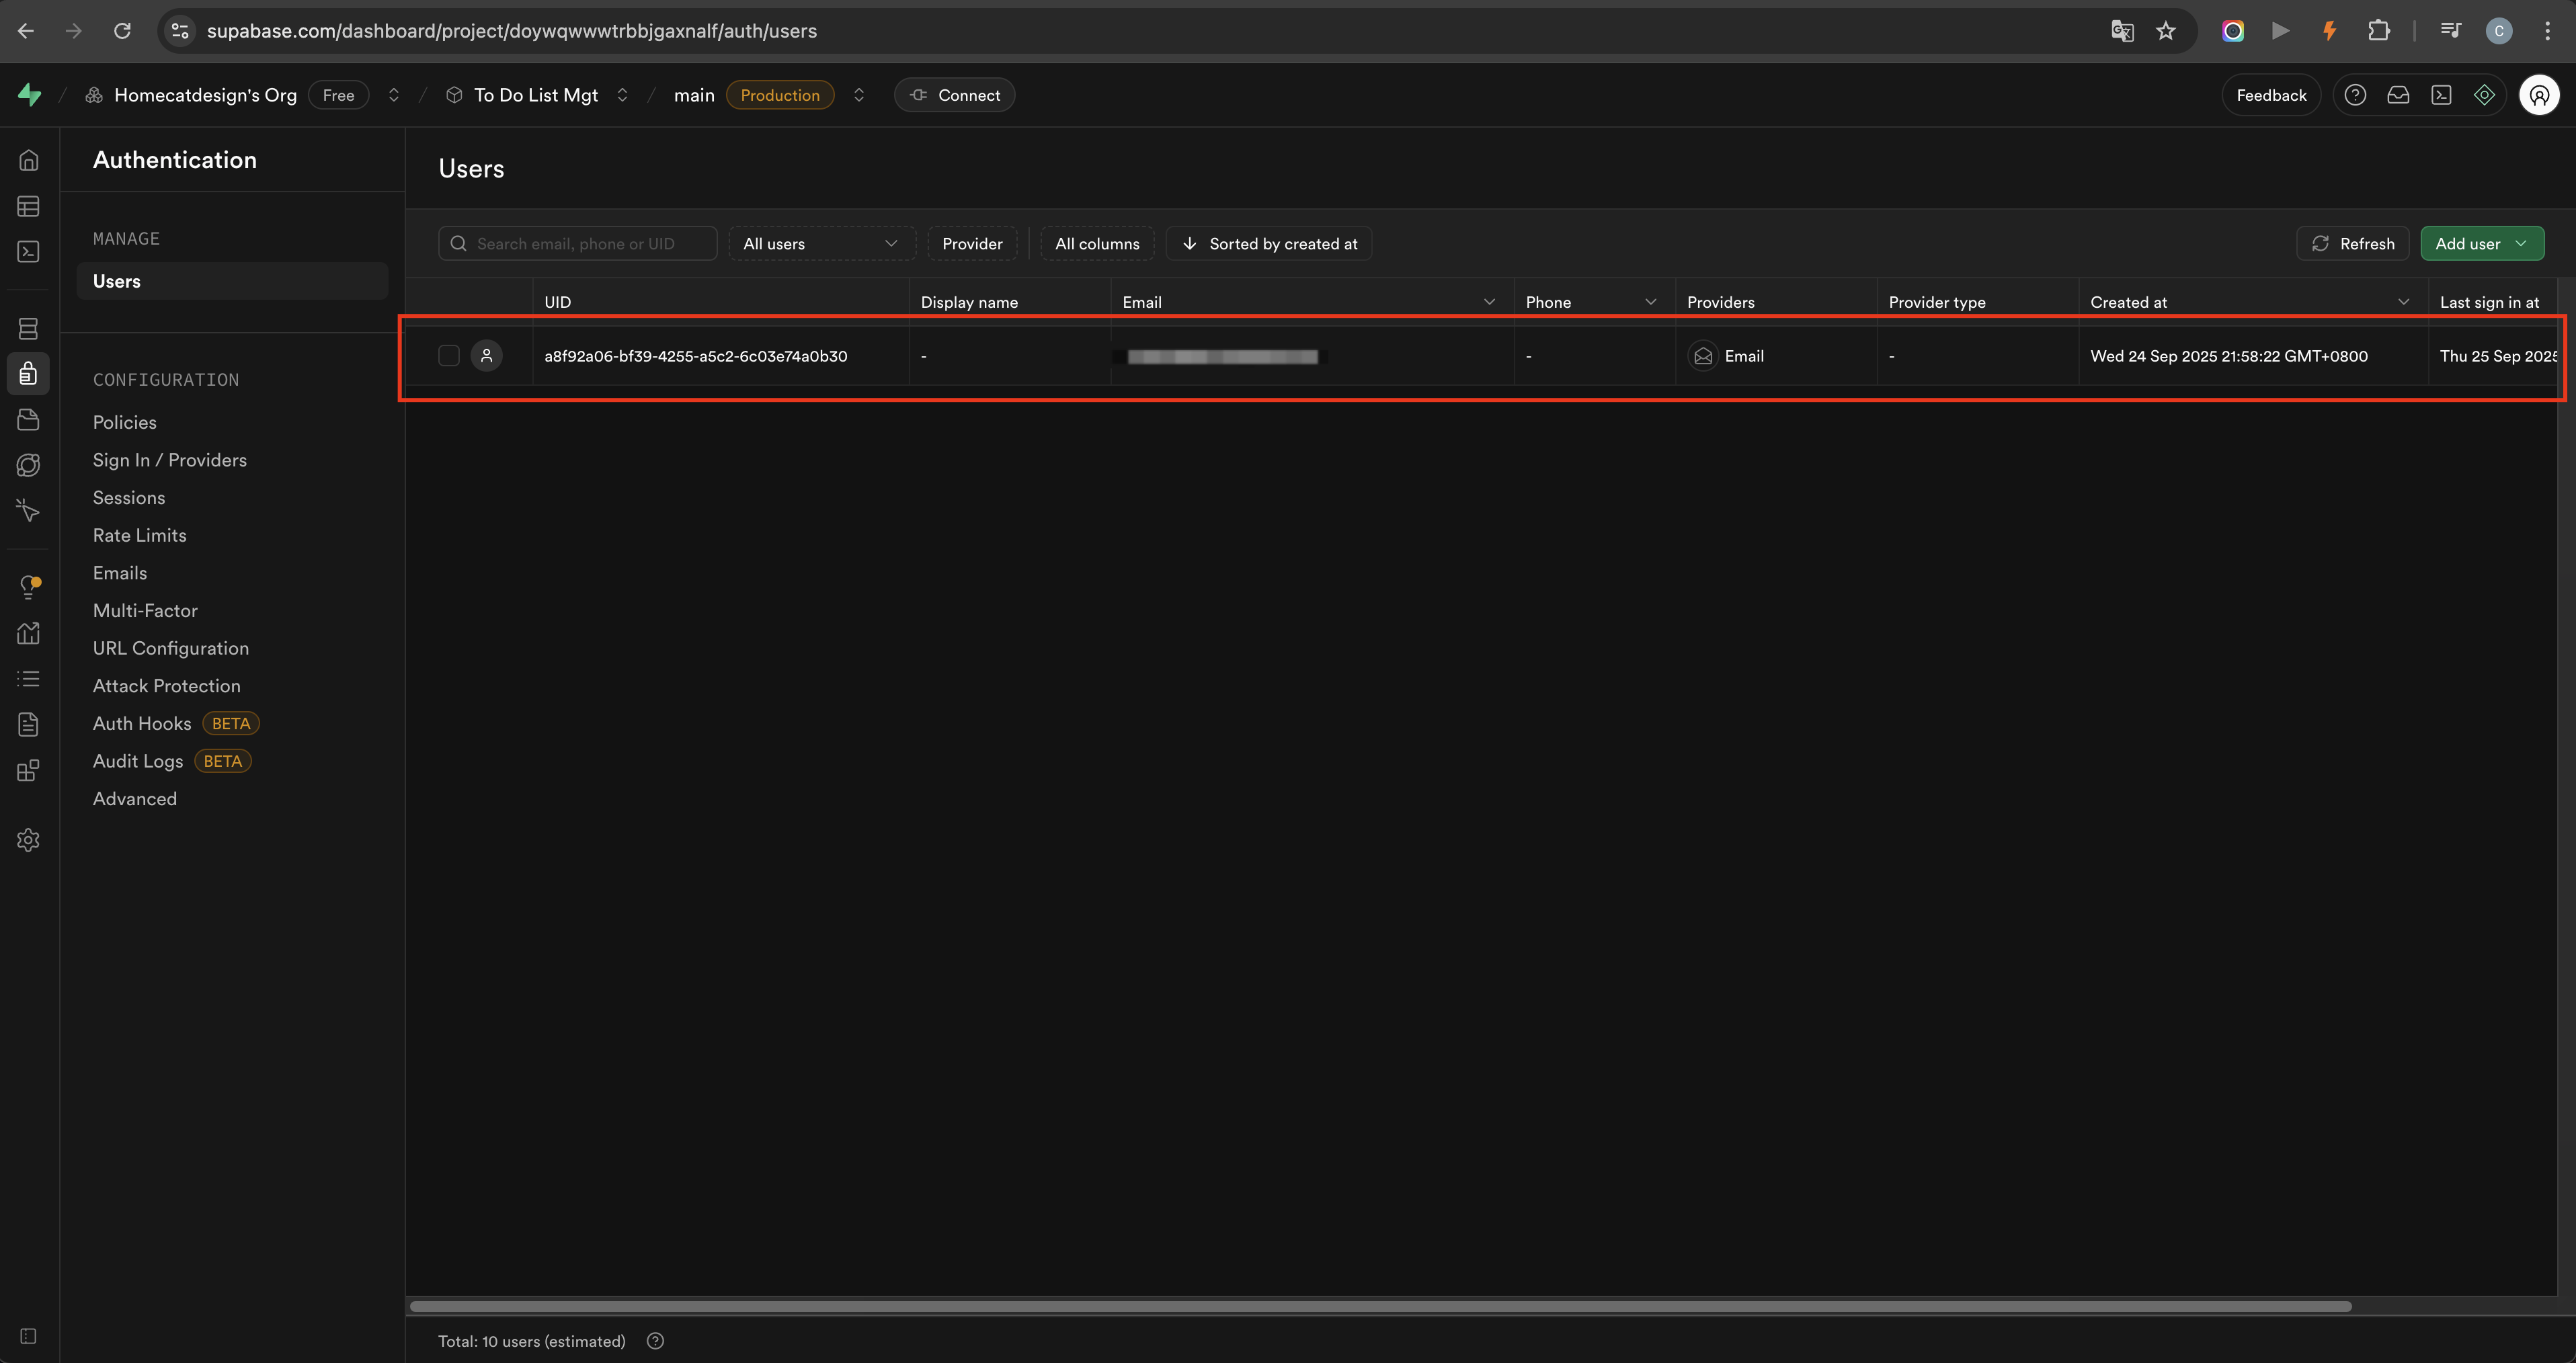Open Sorted by created at dropdown
This screenshot has height=1363, width=2576.
pos(1269,244)
